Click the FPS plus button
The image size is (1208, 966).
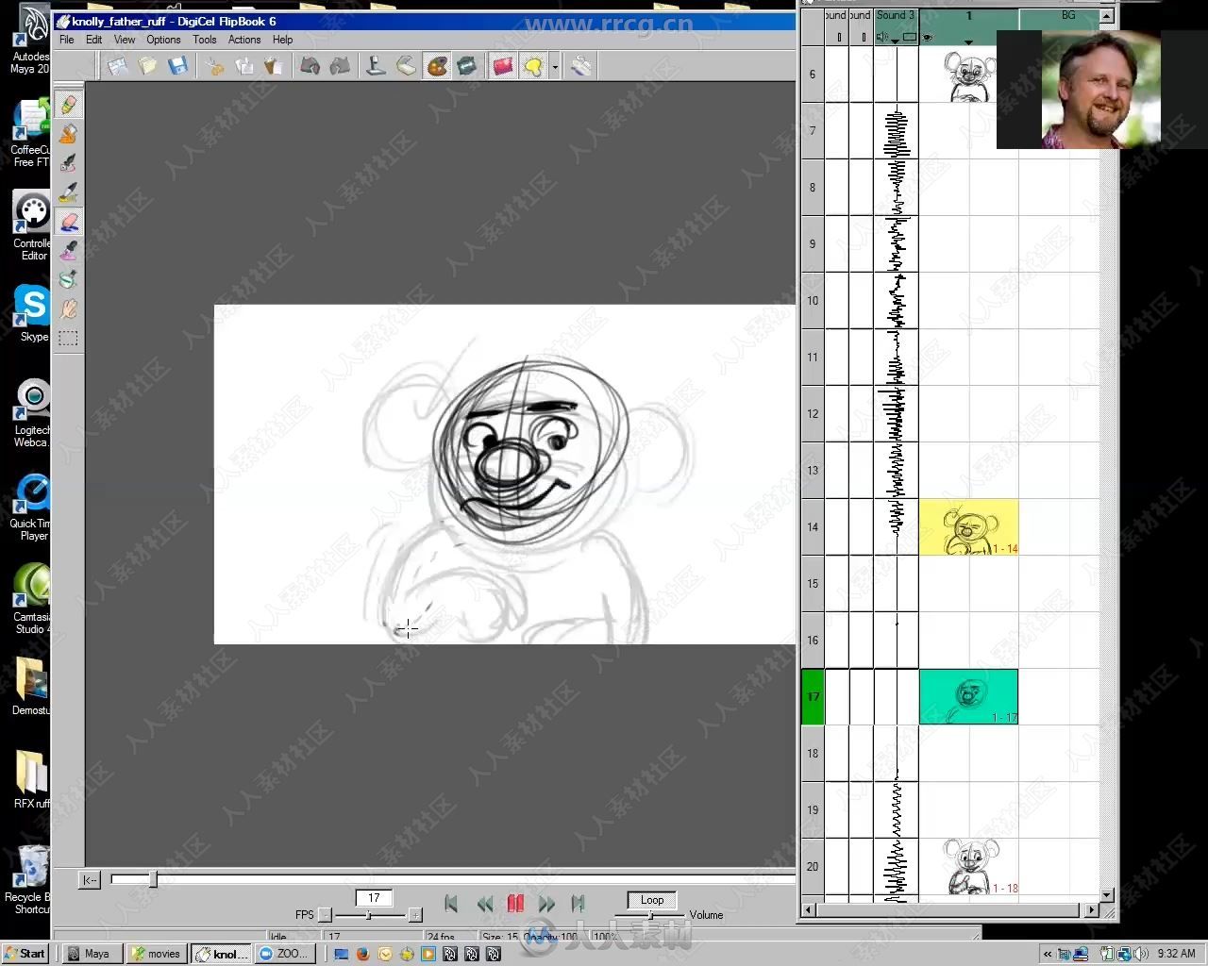[x=414, y=915]
